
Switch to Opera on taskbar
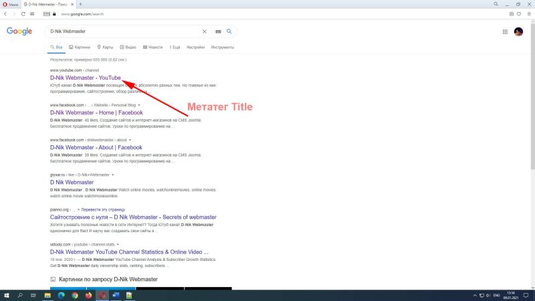pos(102,295)
